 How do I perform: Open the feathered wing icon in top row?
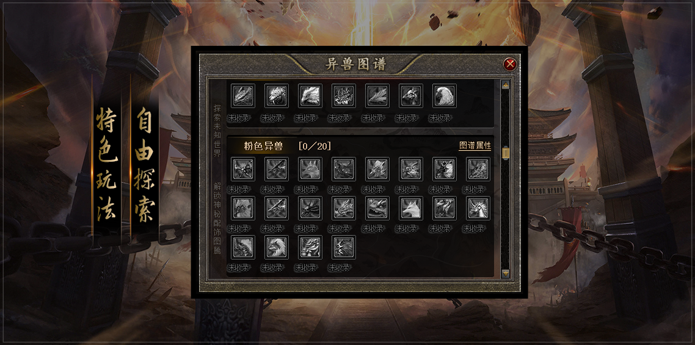(x=377, y=96)
